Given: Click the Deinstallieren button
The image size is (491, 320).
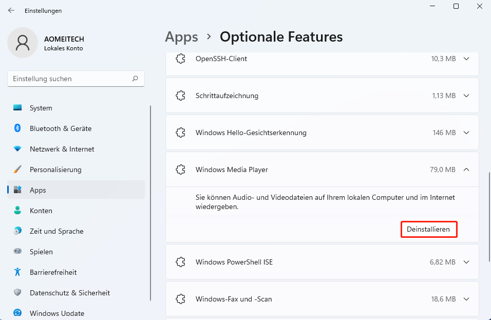Looking at the screenshot, I should 429,229.
